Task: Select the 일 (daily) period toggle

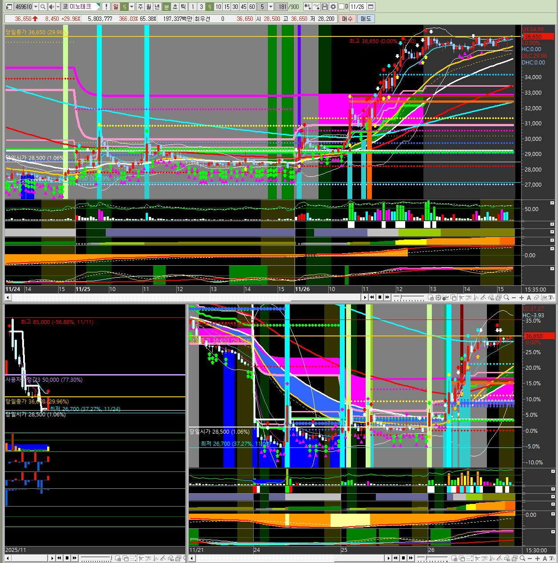Action: point(116,7)
